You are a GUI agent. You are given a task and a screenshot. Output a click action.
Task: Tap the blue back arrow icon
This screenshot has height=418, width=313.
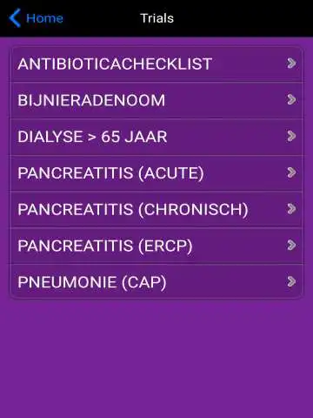coord(15,18)
